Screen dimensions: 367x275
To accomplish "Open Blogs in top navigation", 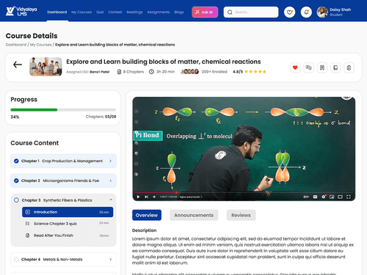I will (x=179, y=12).
